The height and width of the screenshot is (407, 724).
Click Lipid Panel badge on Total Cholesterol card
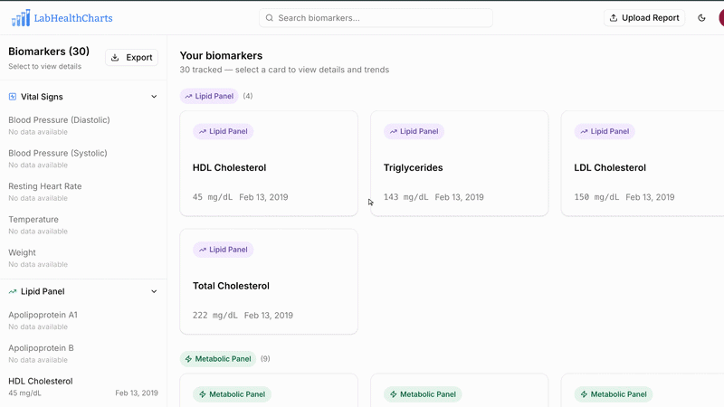[223, 250]
